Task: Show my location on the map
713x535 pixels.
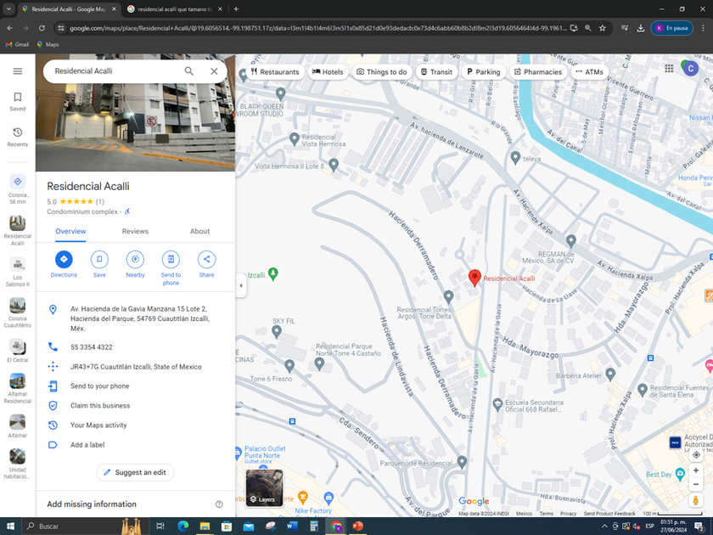Action: click(x=696, y=454)
